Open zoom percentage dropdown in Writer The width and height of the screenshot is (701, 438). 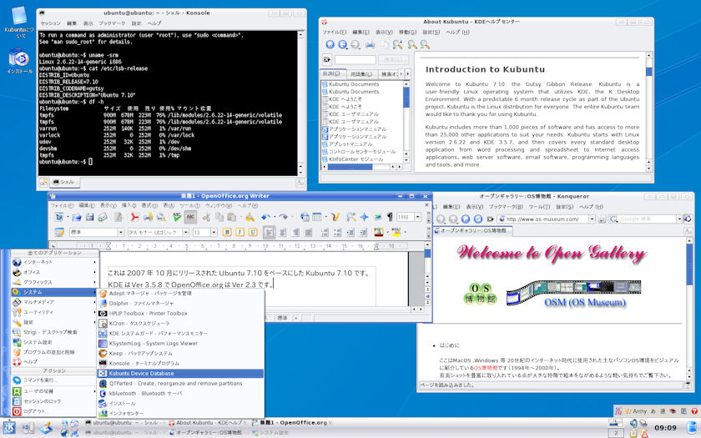[x=417, y=217]
